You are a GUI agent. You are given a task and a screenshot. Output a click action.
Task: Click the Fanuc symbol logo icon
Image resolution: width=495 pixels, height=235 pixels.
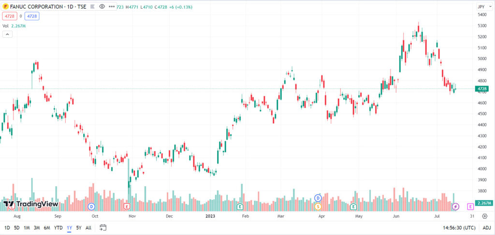click(x=6, y=6)
